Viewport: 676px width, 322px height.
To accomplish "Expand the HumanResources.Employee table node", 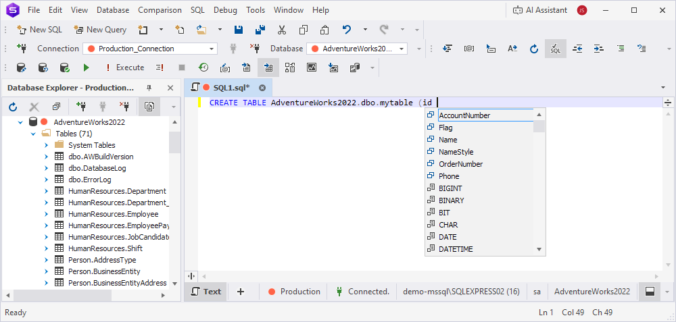I will [x=46, y=214].
